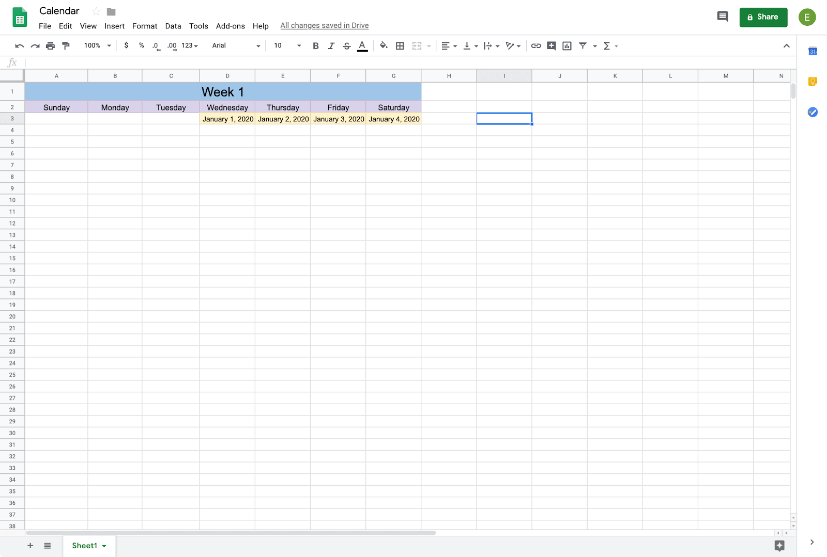This screenshot has width=827, height=557.
Task: Open the font size 10 dropdown
Action: click(x=287, y=45)
